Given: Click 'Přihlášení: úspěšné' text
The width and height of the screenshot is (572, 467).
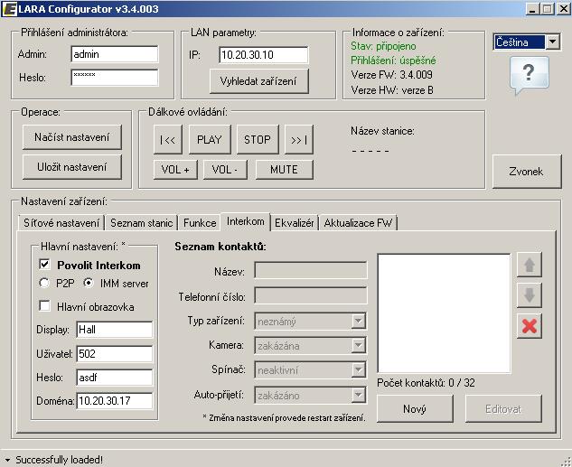Looking at the screenshot, I should tap(393, 61).
